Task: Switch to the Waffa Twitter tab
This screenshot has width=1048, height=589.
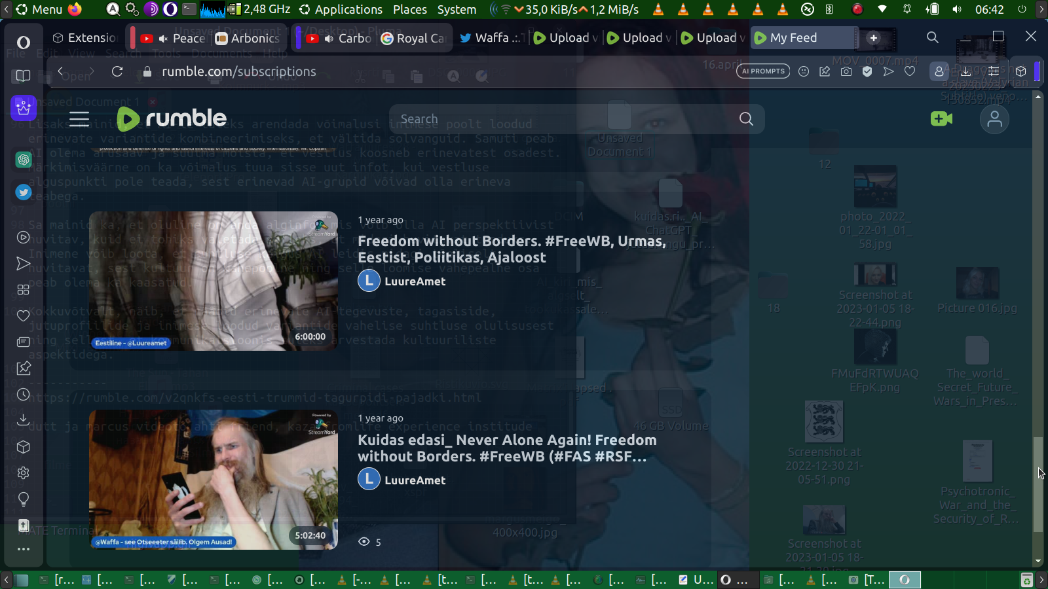Action: [491, 38]
